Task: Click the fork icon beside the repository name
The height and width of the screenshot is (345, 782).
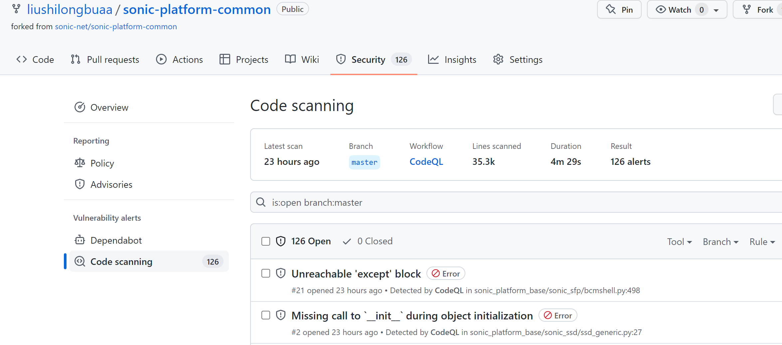Action: (x=16, y=9)
